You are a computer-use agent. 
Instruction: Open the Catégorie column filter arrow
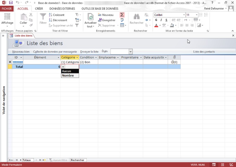77,57
